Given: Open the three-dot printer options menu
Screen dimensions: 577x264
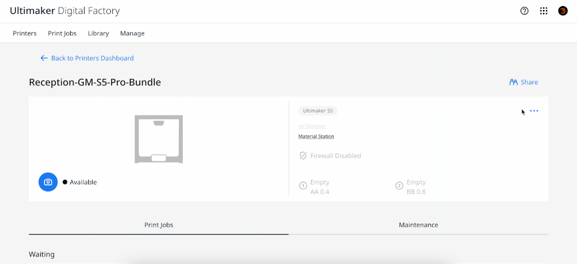Looking at the screenshot, I should click(x=534, y=111).
